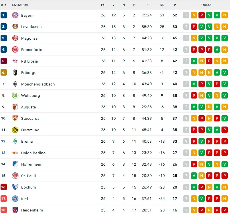The image size is (230, 216).
Task: Click the St. Pauli club logo
Action: tap(15, 176)
